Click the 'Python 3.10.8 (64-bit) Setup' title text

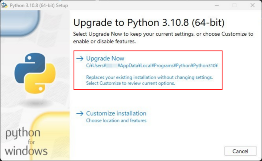pyautogui.click(x=39, y=6)
